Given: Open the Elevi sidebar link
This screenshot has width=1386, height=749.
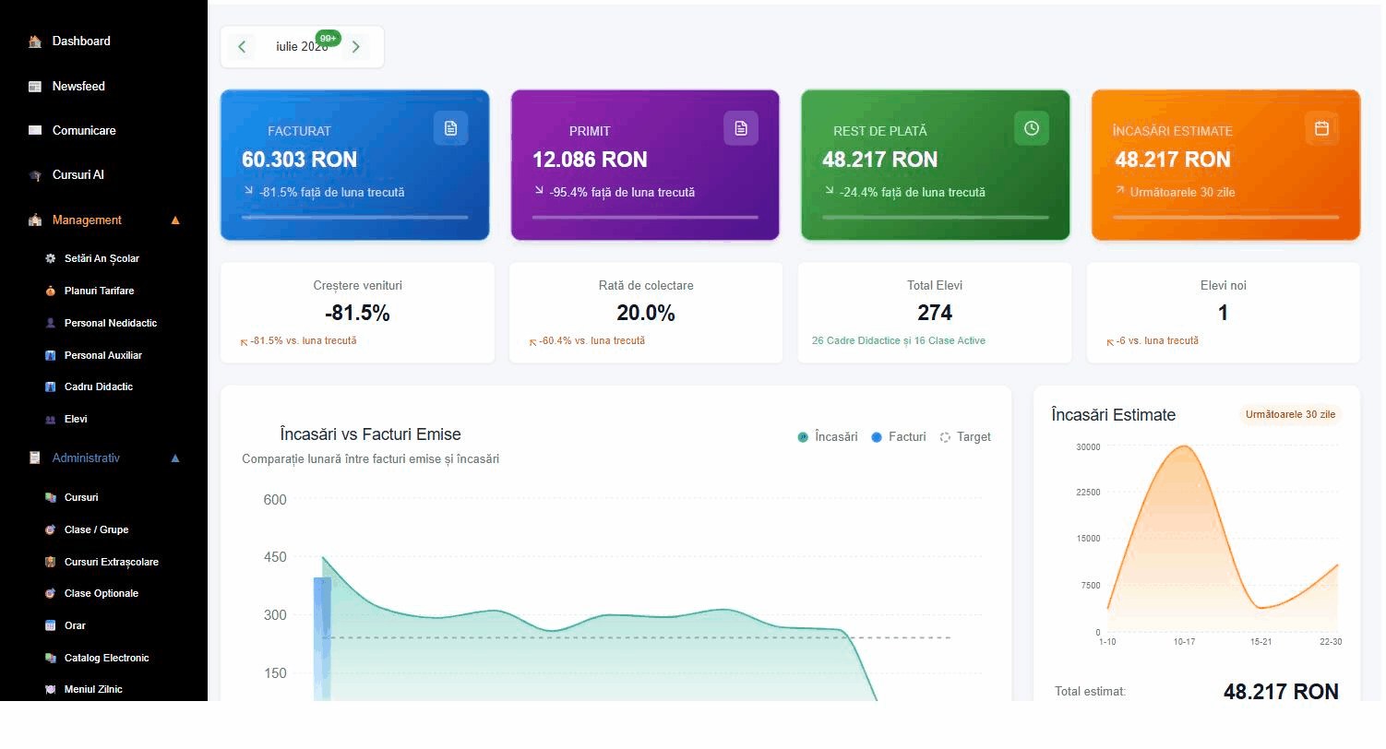Looking at the screenshot, I should [x=76, y=420].
